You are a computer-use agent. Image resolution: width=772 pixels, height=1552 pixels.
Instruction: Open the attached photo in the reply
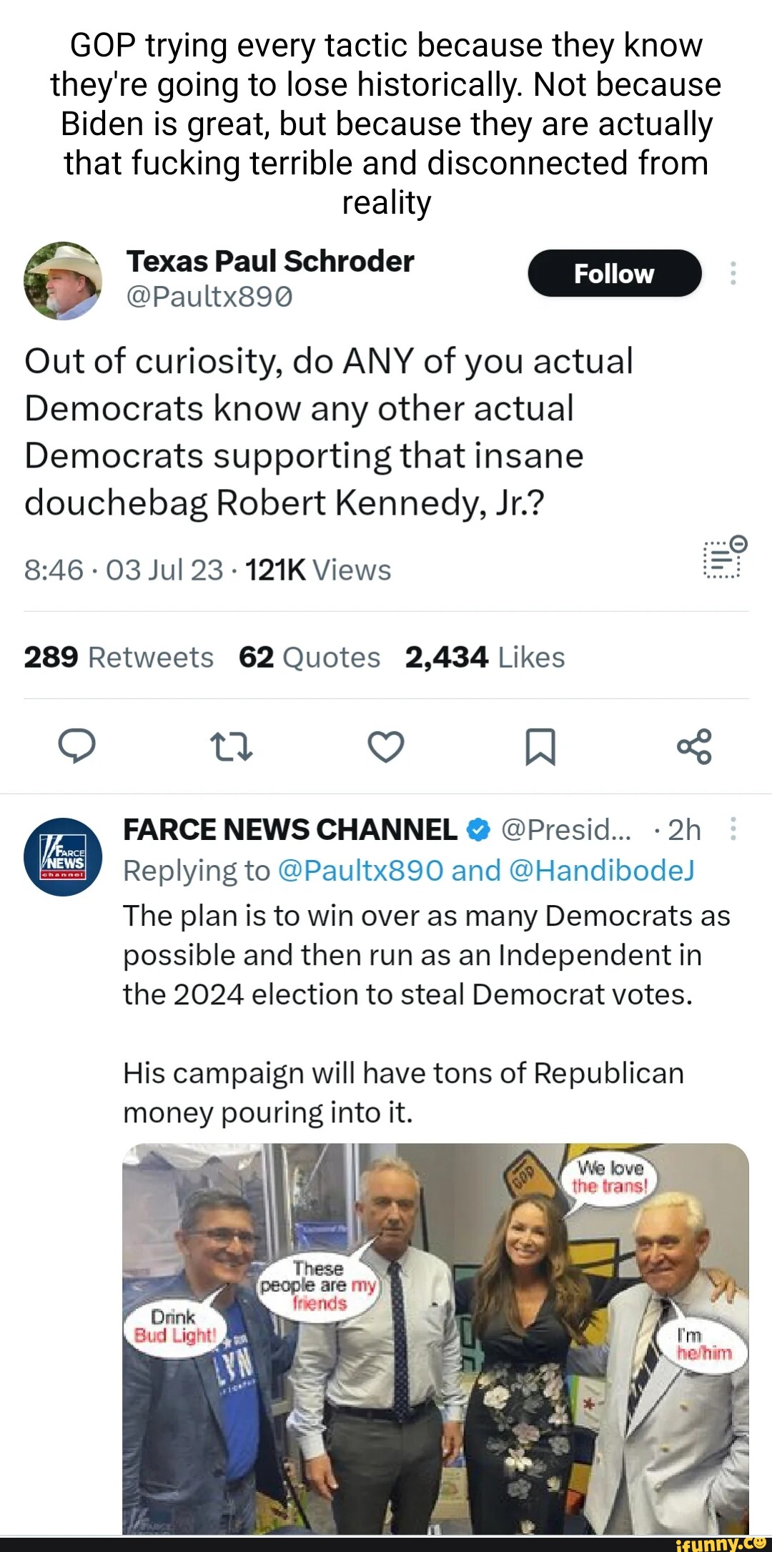pyautogui.click(x=435, y=1337)
